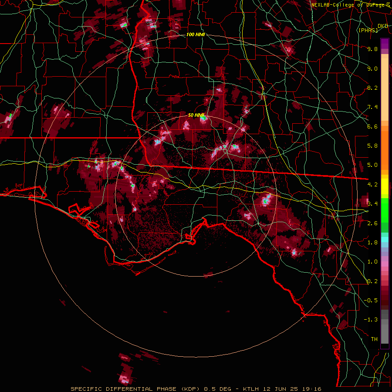Click the '7.4' color scale value

372,107
